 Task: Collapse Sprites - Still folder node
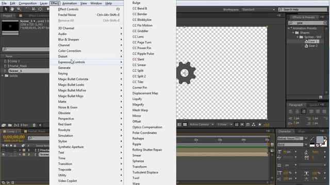click(298, 37)
